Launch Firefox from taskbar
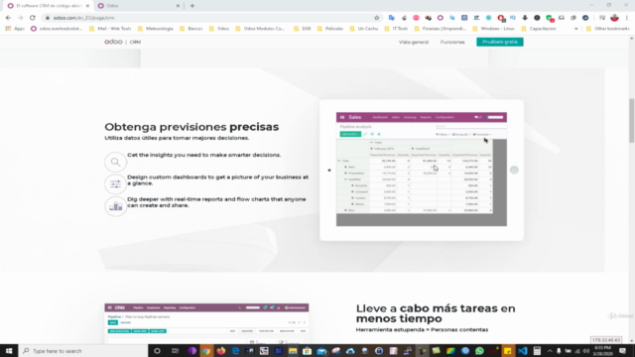 coord(220,351)
